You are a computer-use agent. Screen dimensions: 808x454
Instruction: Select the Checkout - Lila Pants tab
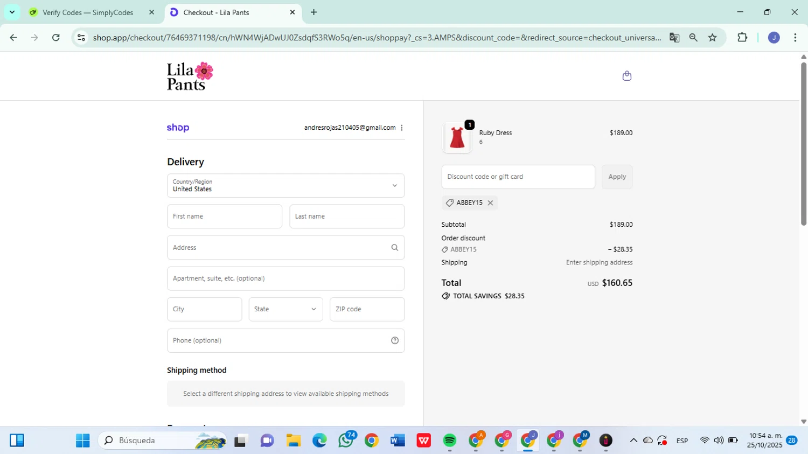point(216,12)
